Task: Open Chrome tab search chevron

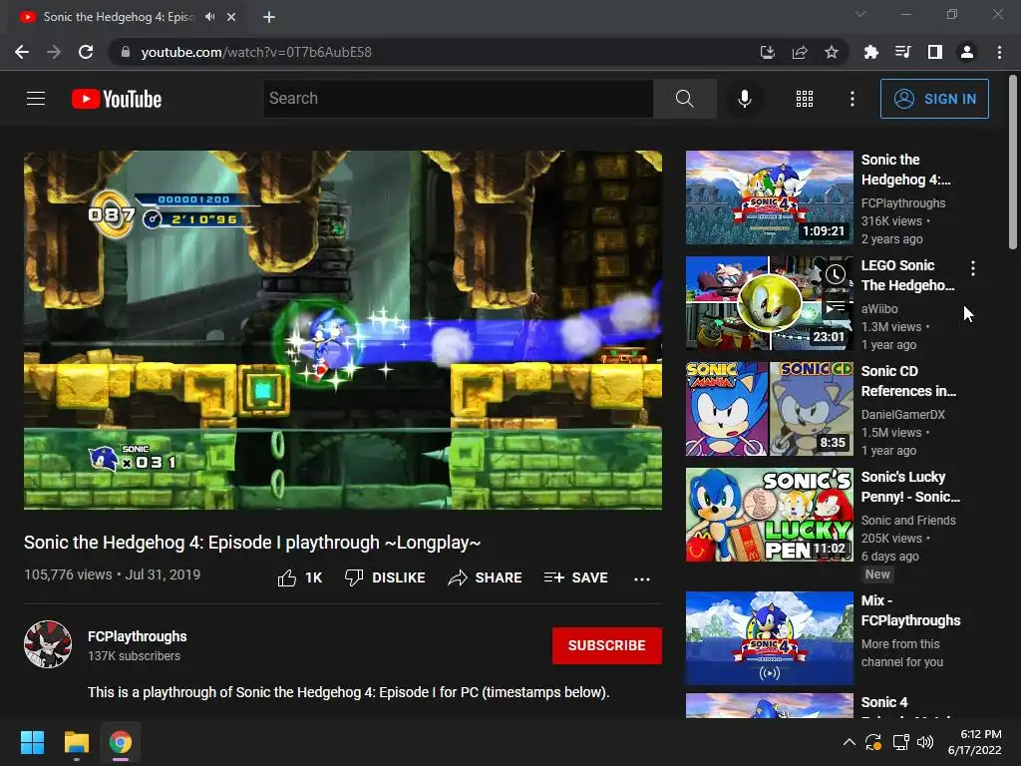Action: click(860, 14)
